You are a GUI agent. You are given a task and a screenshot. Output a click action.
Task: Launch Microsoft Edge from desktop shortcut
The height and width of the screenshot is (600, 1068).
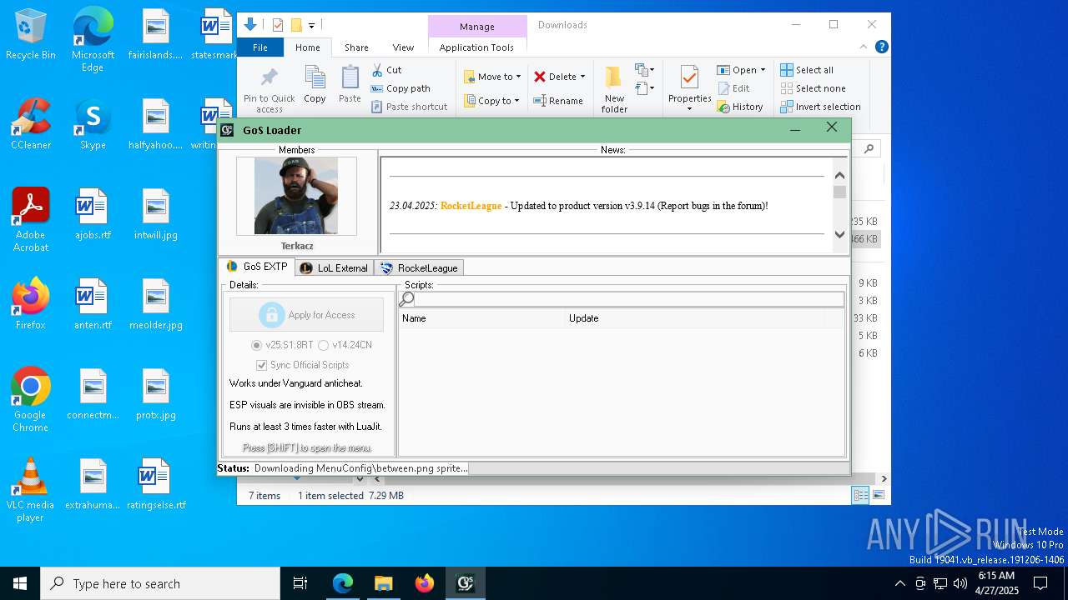[x=93, y=40]
